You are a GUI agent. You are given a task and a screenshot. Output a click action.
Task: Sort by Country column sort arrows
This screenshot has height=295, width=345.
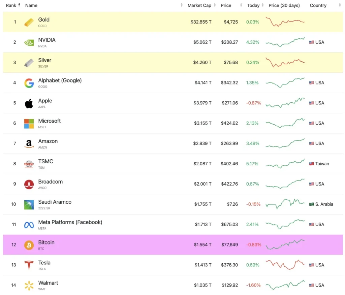coord(340,5)
